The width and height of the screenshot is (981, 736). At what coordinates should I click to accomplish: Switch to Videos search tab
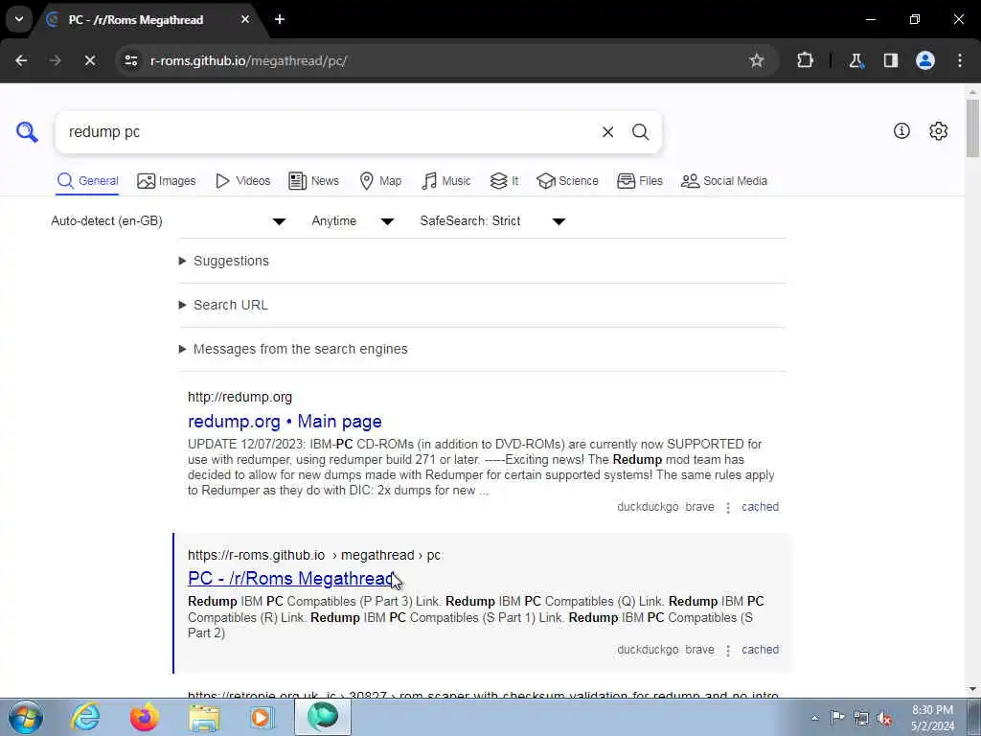point(242,181)
